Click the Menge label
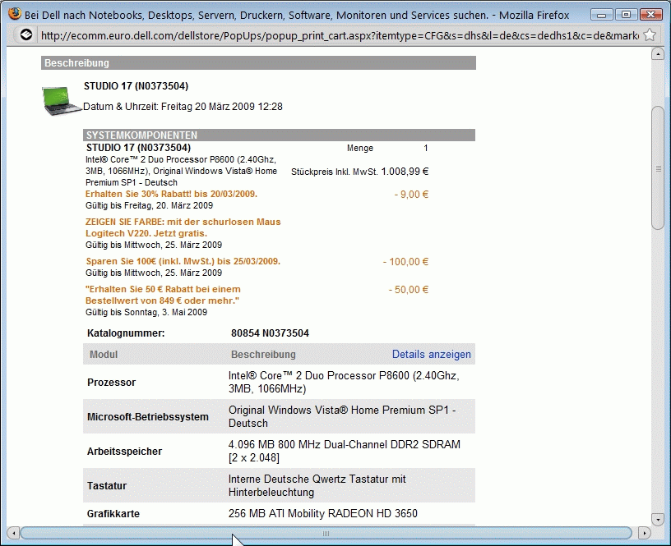 coord(360,148)
